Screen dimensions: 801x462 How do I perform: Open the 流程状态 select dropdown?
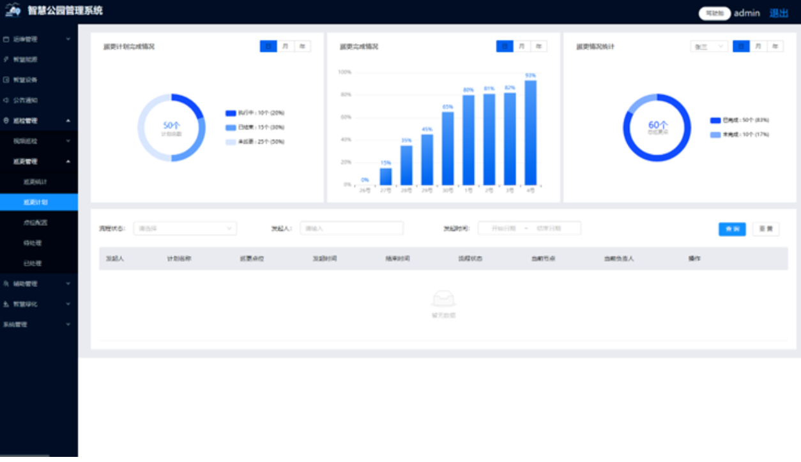pyautogui.click(x=185, y=228)
